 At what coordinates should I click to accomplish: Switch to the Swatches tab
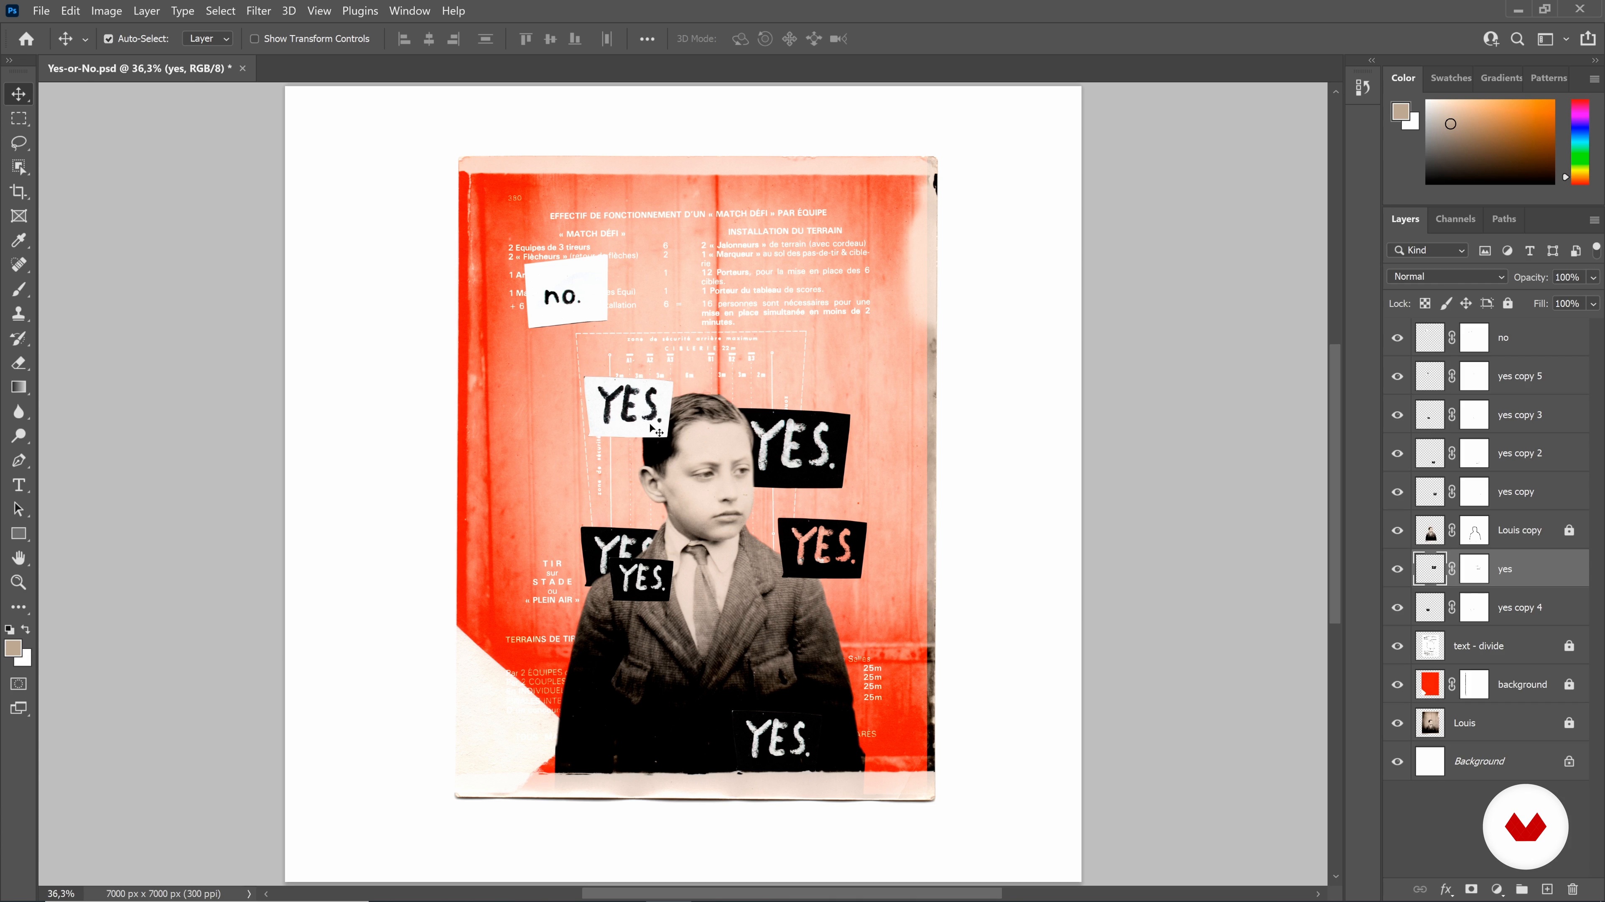pos(1450,78)
